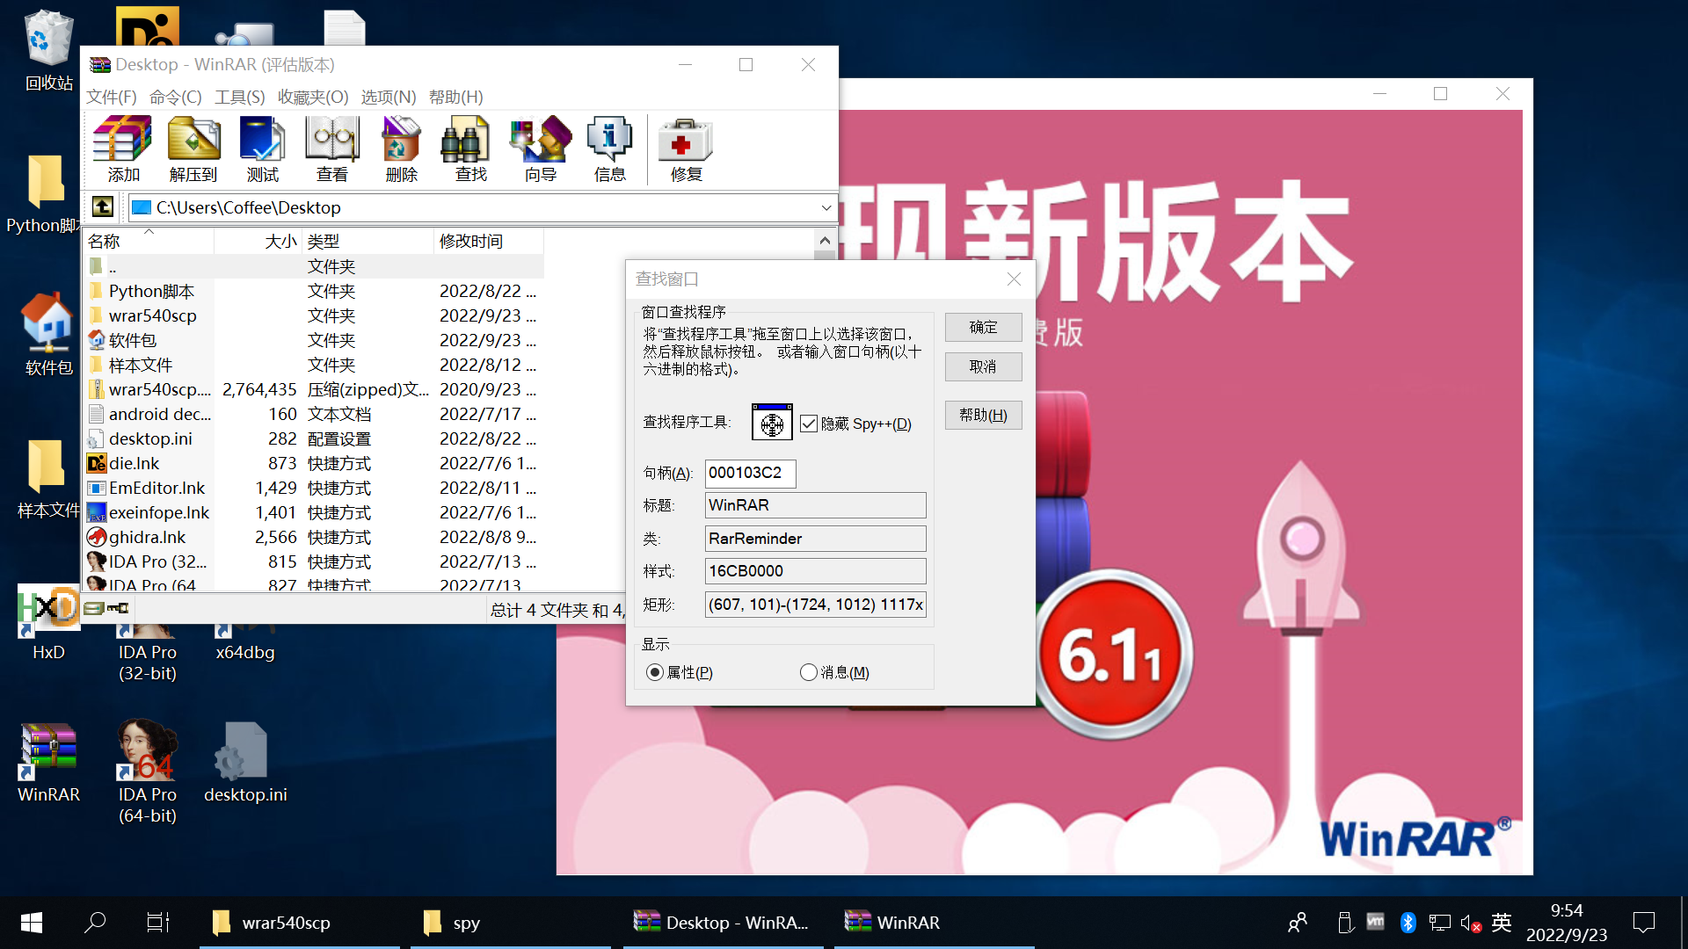
Task: Switch to spy folder taskbar window
Action: tap(511, 923)
